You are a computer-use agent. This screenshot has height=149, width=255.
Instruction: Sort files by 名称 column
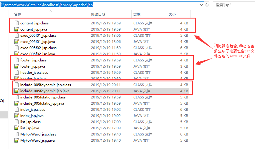tap(18, 14)
